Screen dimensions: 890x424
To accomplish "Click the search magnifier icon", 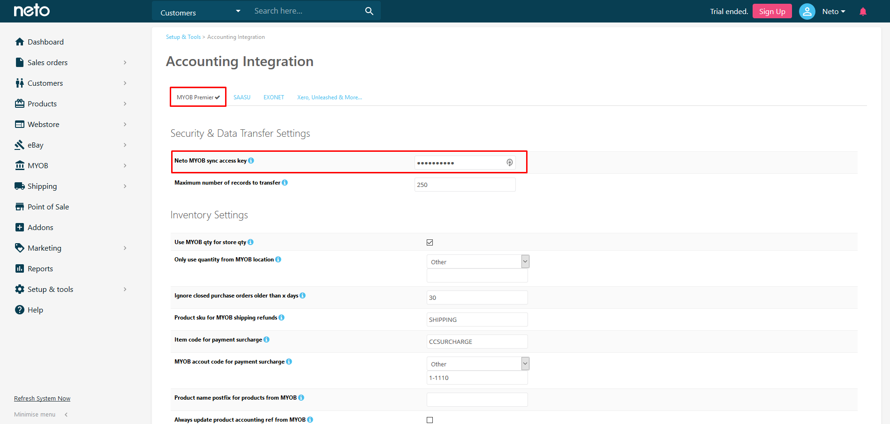I will pyautogui.click(x=369, y=11).
